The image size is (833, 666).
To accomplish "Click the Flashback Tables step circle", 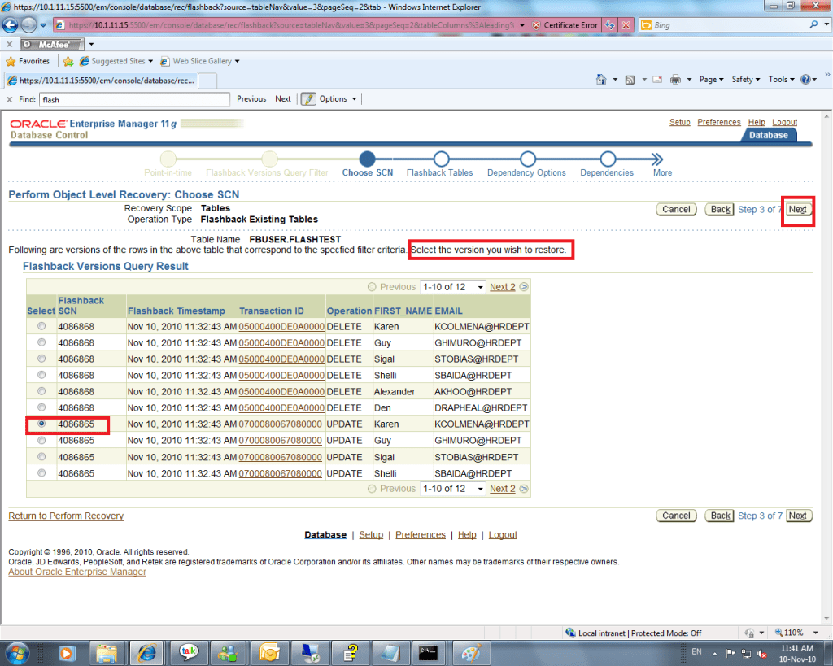I will click(440, 159).
